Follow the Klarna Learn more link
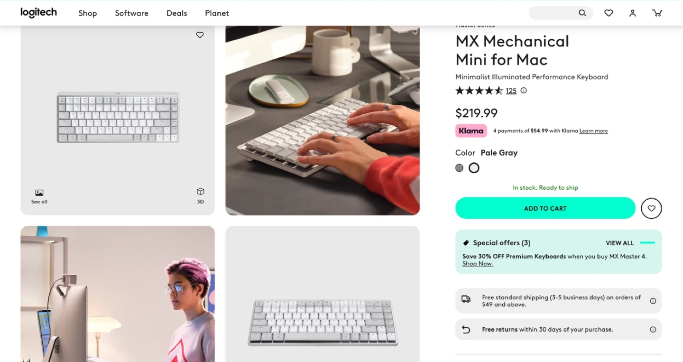Image resolution: width=683 pixels, height=362 pixels. click(593, 131)
